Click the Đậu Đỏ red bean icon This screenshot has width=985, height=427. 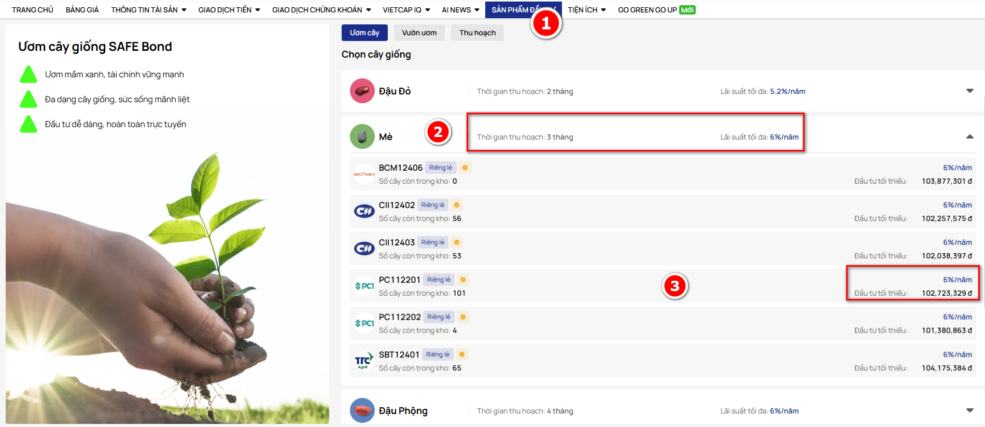click(x=362, y=91)
